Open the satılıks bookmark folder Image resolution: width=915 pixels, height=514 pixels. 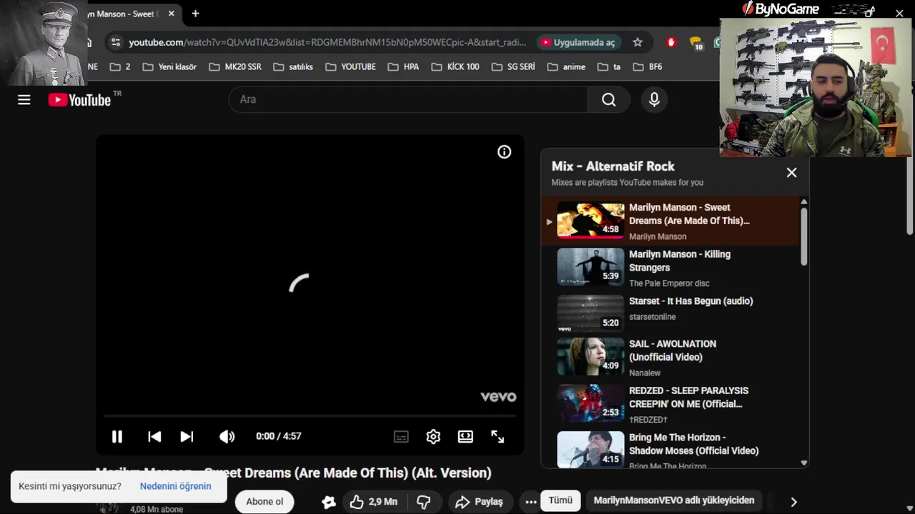click(x=293, y=66)
